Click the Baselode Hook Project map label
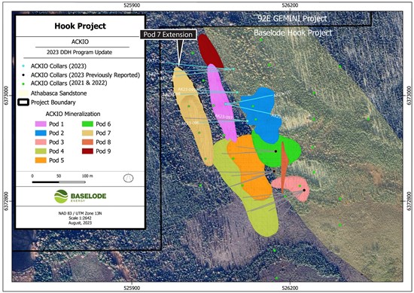Screen dimensions: 414x293 click(x=293, y=32)
